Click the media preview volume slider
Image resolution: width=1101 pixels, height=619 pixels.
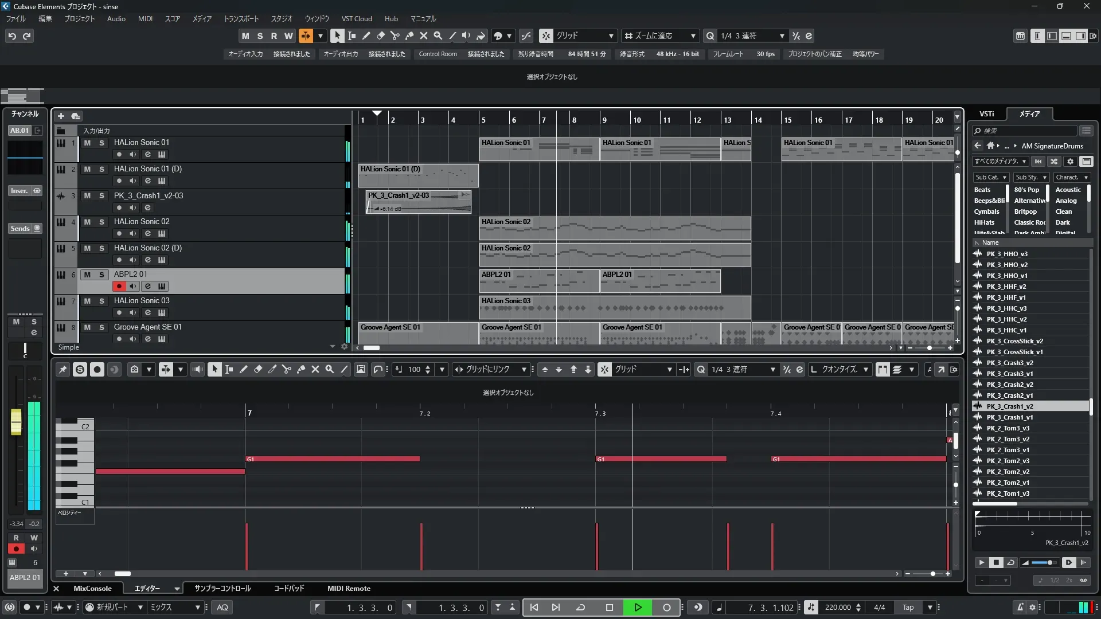click(1045, 563)
